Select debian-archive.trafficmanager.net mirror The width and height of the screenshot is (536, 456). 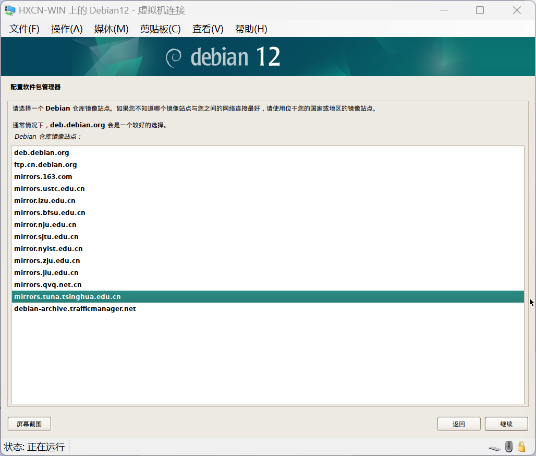pos(267,308)
